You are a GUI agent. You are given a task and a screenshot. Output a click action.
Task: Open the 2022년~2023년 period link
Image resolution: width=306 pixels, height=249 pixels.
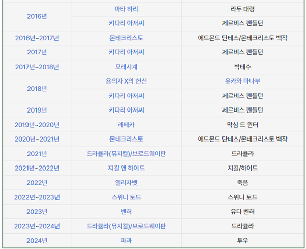coord(37,197)
